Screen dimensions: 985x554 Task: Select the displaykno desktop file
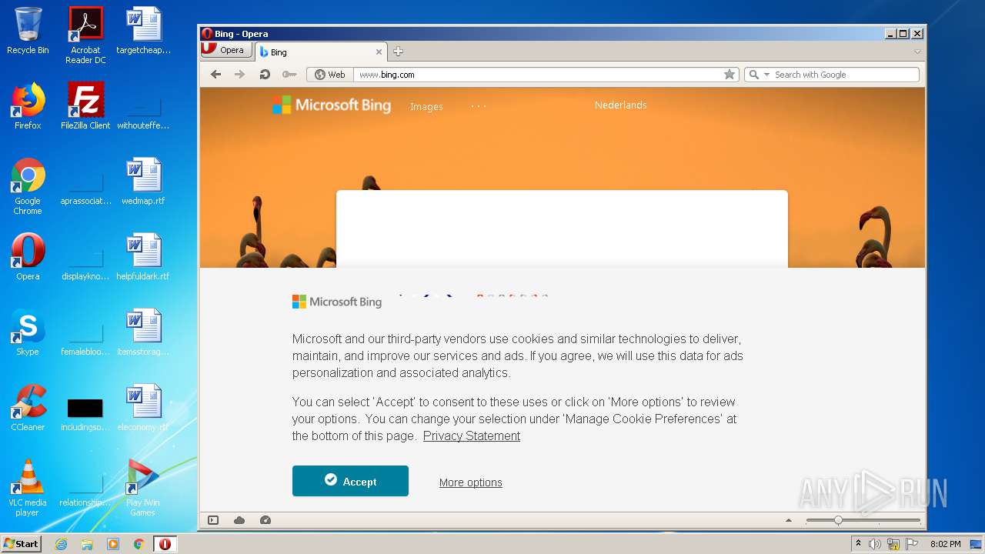click(x=85, y=265)
